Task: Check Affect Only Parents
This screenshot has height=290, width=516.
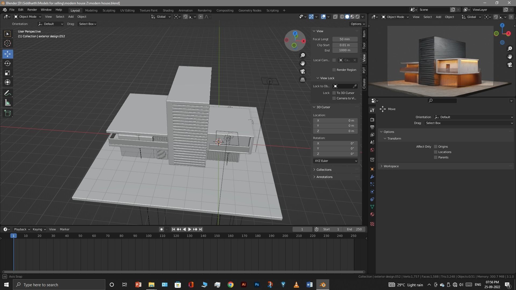Action: pos(436,157)
